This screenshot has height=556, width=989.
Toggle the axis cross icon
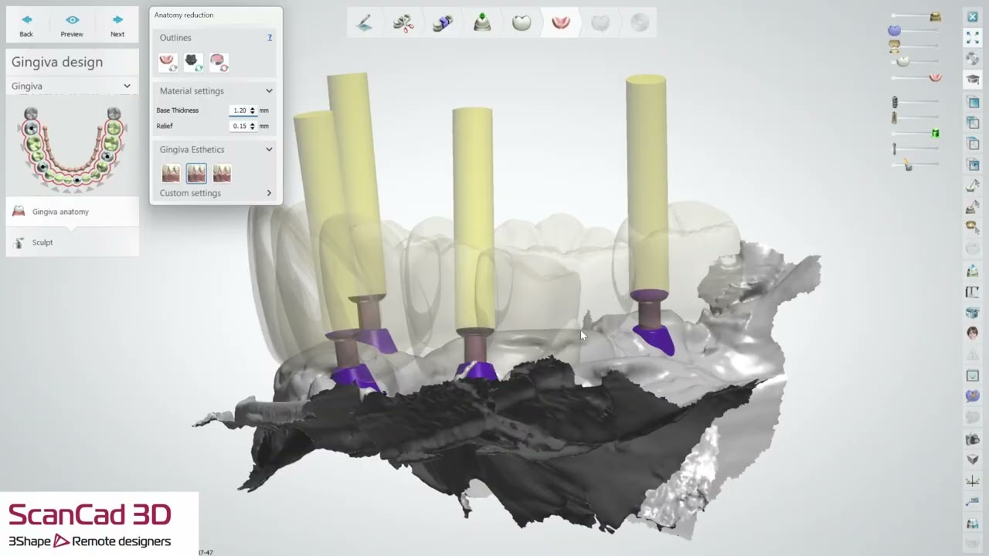973,481
